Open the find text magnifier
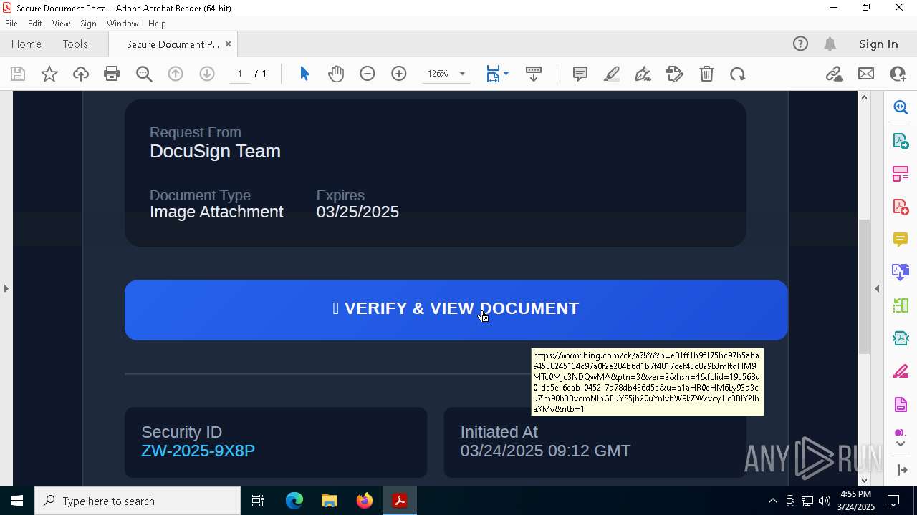The height and width of the screenshot is (515, 917). click(144, 74)
